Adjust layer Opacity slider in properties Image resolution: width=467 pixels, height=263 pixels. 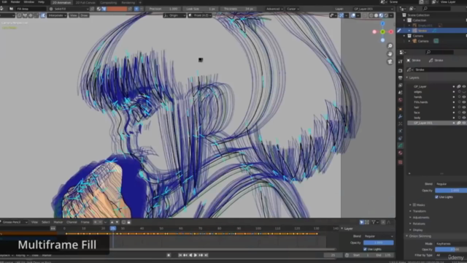pyautogui.click(x=451, y=190)
